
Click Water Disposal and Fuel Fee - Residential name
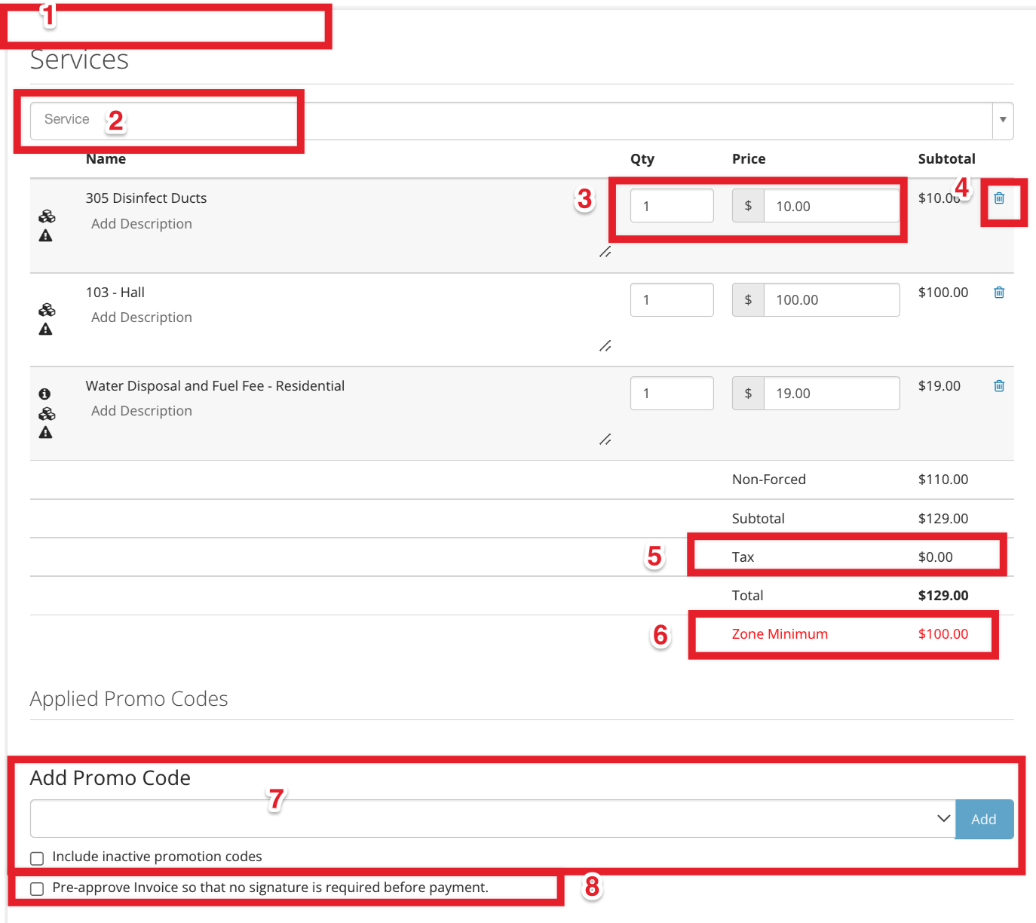[215, 386]
